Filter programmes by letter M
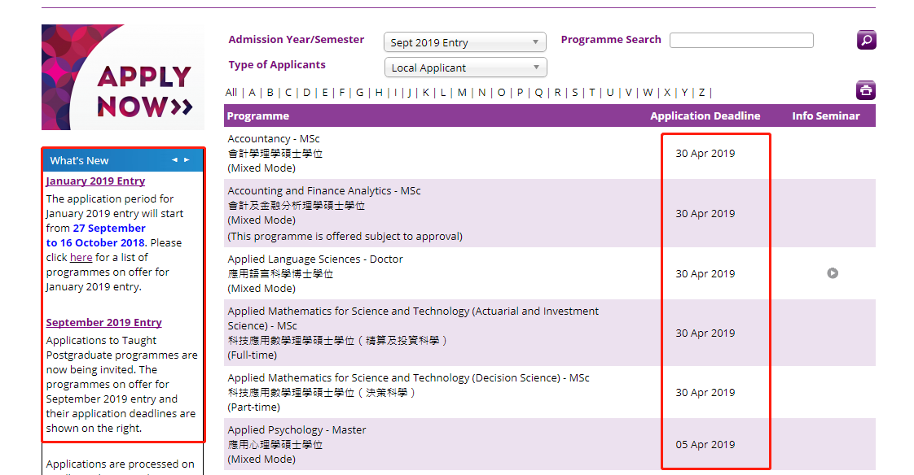Image resolution: width=914 pixels, height=475 pixels. tap(462, 93)
